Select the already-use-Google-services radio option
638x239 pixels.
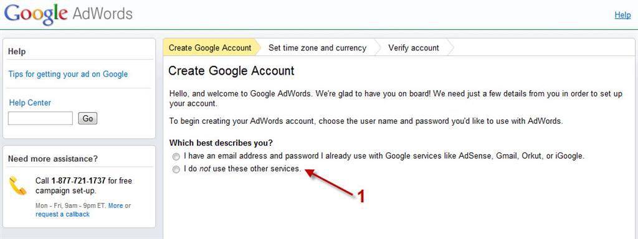click(x=176, y=156)
